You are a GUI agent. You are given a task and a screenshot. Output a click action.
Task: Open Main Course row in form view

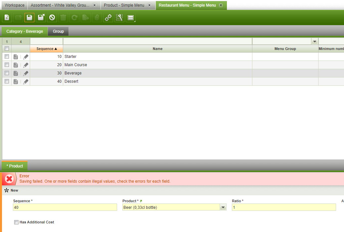(16, 65)
